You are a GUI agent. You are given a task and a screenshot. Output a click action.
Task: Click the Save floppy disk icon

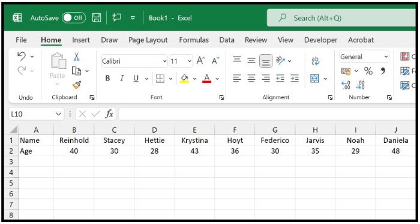coord(97,18)
